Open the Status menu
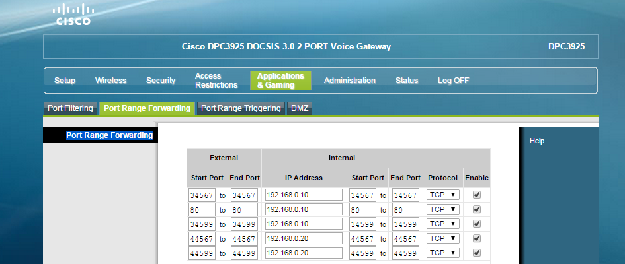Image resolution: width=625 pixels, height=264 pixels. click(x=407, y=81)
